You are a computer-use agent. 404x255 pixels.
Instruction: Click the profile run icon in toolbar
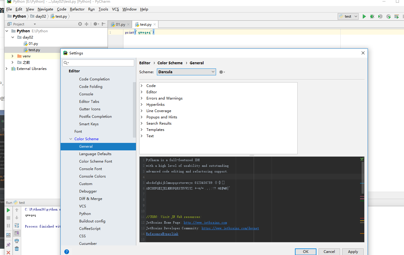pyautogui.click(x=388, y=16)
